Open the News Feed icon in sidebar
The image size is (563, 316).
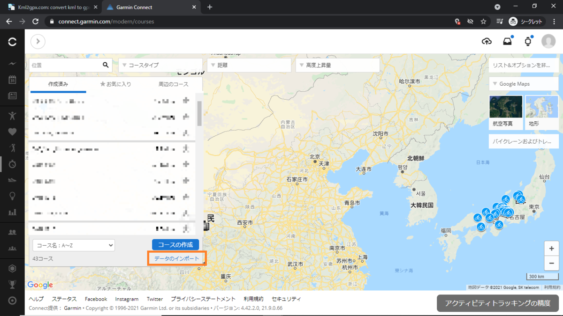tap(13, 96)
